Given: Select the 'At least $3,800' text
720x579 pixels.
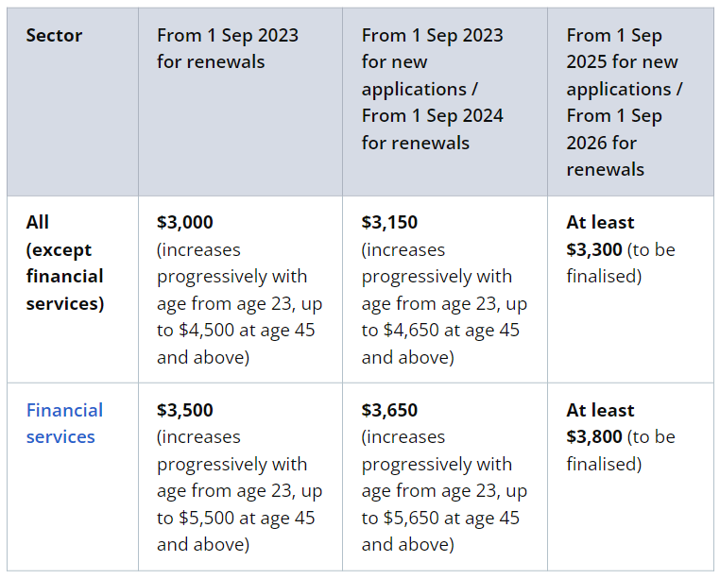Looking at the screenshot, I should (x=600, y=424).
